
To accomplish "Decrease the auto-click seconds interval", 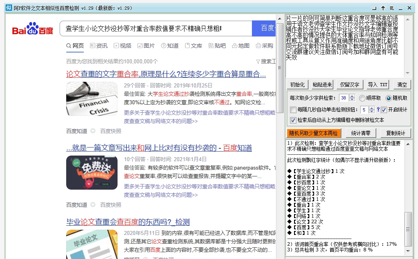I will click(371, 111).
